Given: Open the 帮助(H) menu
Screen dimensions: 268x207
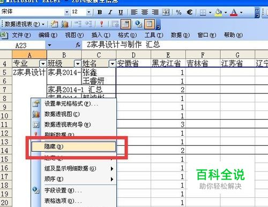Looking at the screenshot, I should 233,35.
